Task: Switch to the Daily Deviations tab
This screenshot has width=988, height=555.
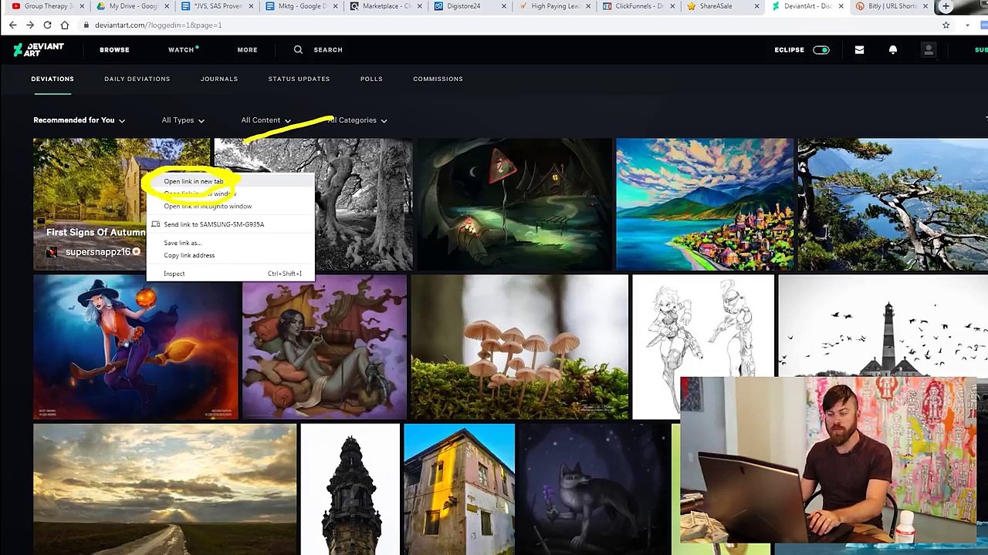Action: [x=137, y=79]
